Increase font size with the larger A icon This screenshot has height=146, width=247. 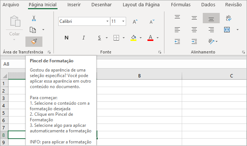(x=135, y=22)
